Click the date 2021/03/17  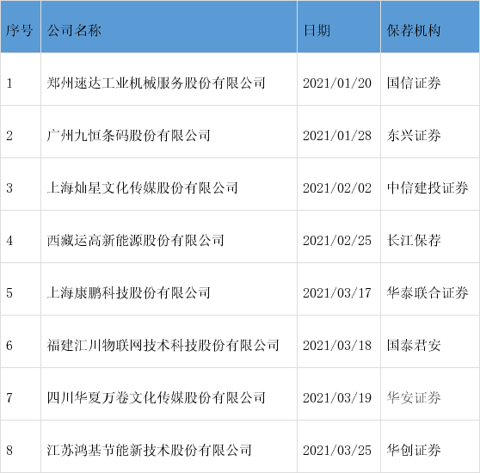click(337, 293)
